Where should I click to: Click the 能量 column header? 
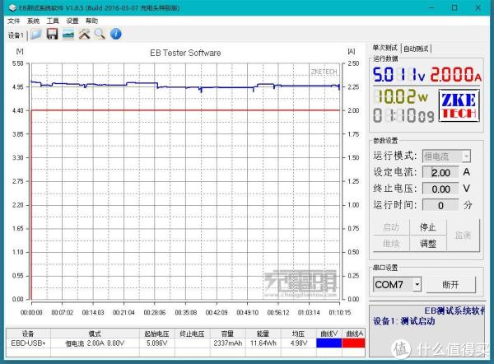[x=263, y=334]
